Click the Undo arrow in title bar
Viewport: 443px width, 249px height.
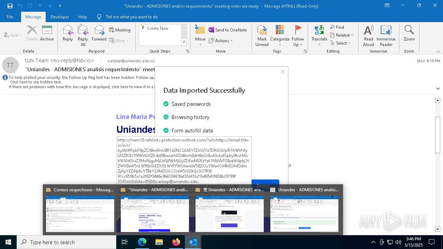click(x=20, y=6)
